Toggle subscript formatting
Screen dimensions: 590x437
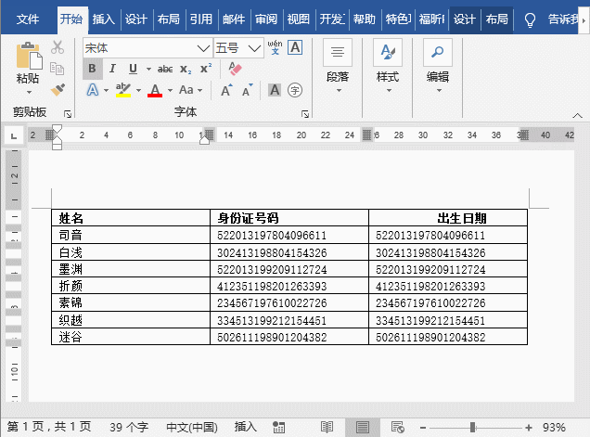tap(186, 69)
